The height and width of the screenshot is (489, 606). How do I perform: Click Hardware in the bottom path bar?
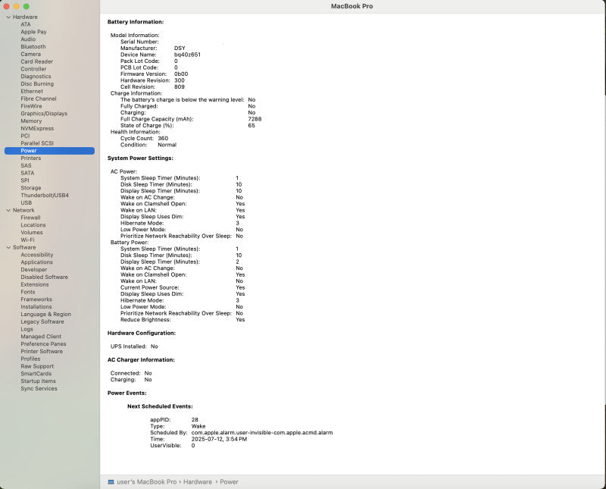(x=198, y=482)
